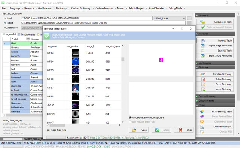
Task: Click the image table vertical scrollbar thumb
Action: point(123,59)
